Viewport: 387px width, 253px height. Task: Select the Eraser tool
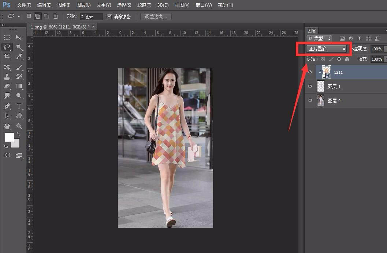click(x=7, y=86)
